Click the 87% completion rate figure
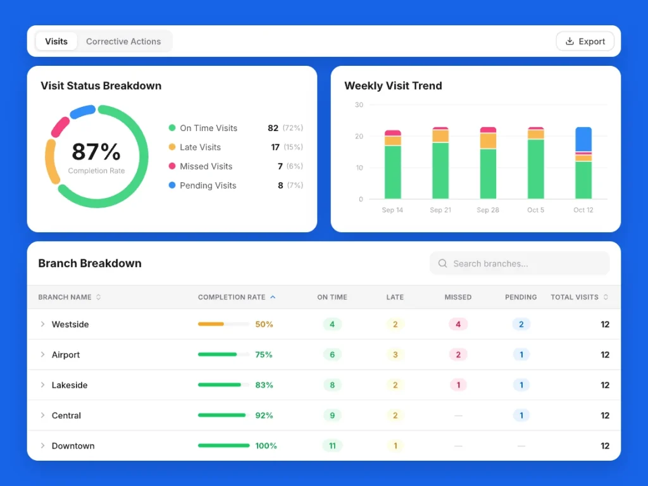 (x=96, y=152)
